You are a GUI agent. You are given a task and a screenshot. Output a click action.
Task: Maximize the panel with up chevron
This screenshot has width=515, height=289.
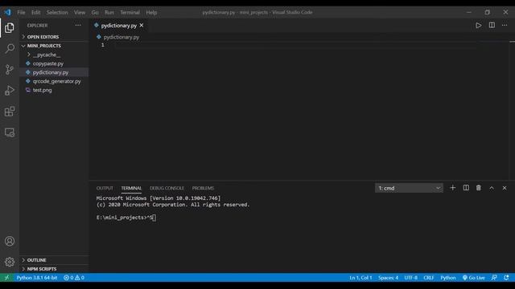coord(492,188)
